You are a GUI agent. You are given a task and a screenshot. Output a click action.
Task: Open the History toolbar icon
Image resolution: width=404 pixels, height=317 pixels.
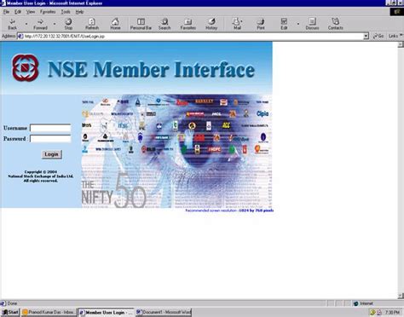click(x=211, y=24)
